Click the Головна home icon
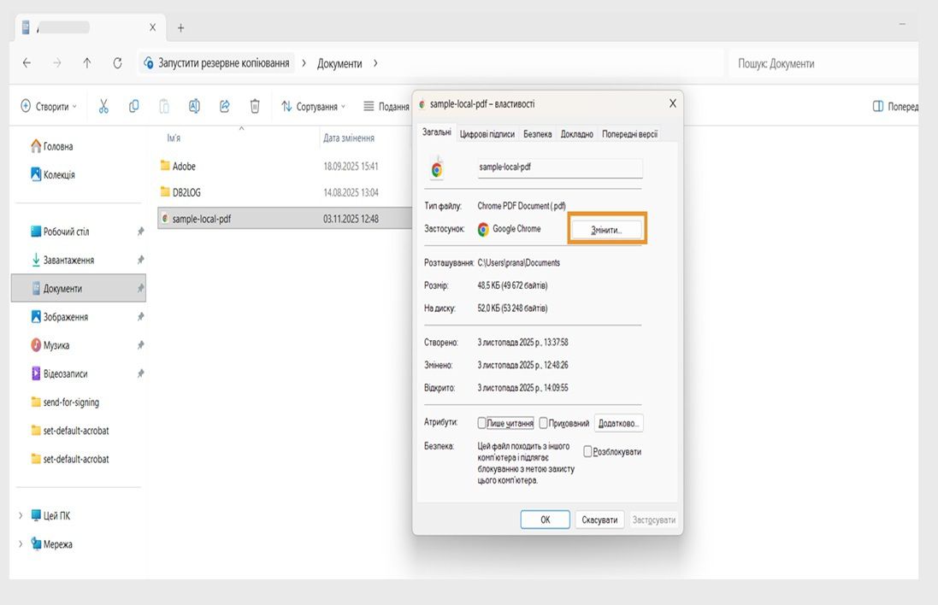Image resolution: width=938 pixels, height=605 pixels. pos(36,146)
